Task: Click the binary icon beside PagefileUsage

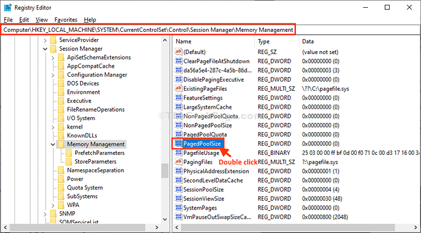Action: [x=179, y=153]
